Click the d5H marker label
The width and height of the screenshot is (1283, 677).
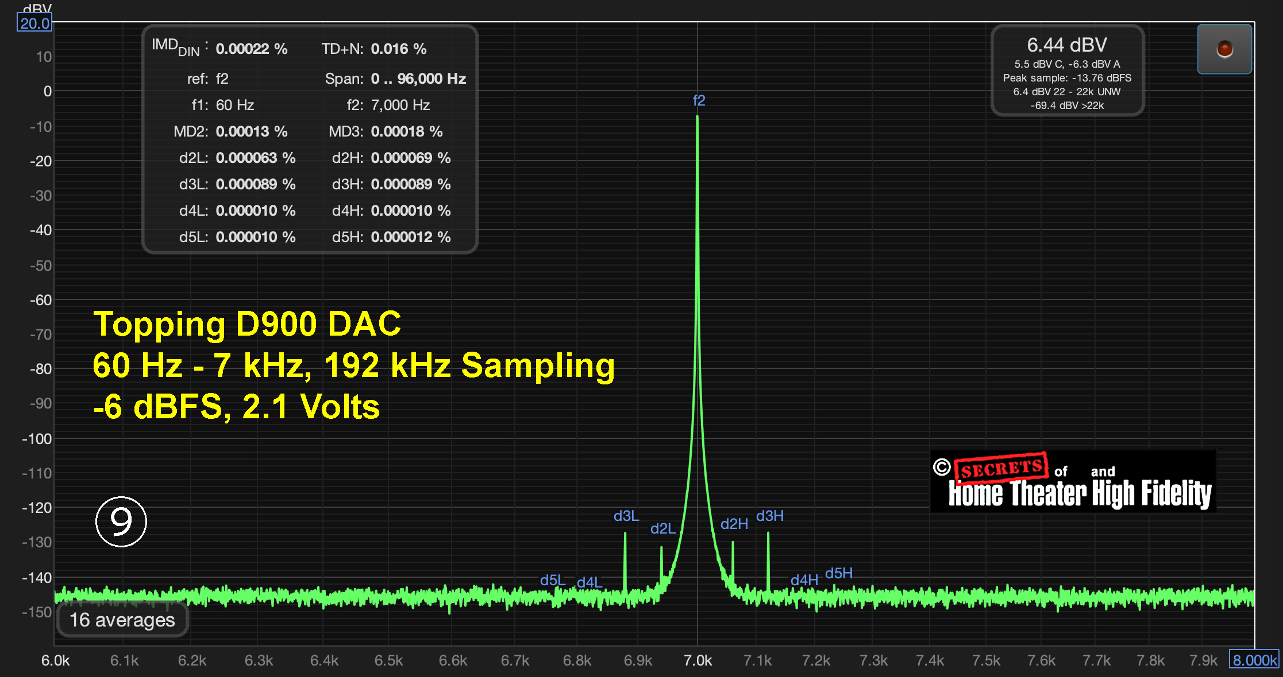coord(838,573)
